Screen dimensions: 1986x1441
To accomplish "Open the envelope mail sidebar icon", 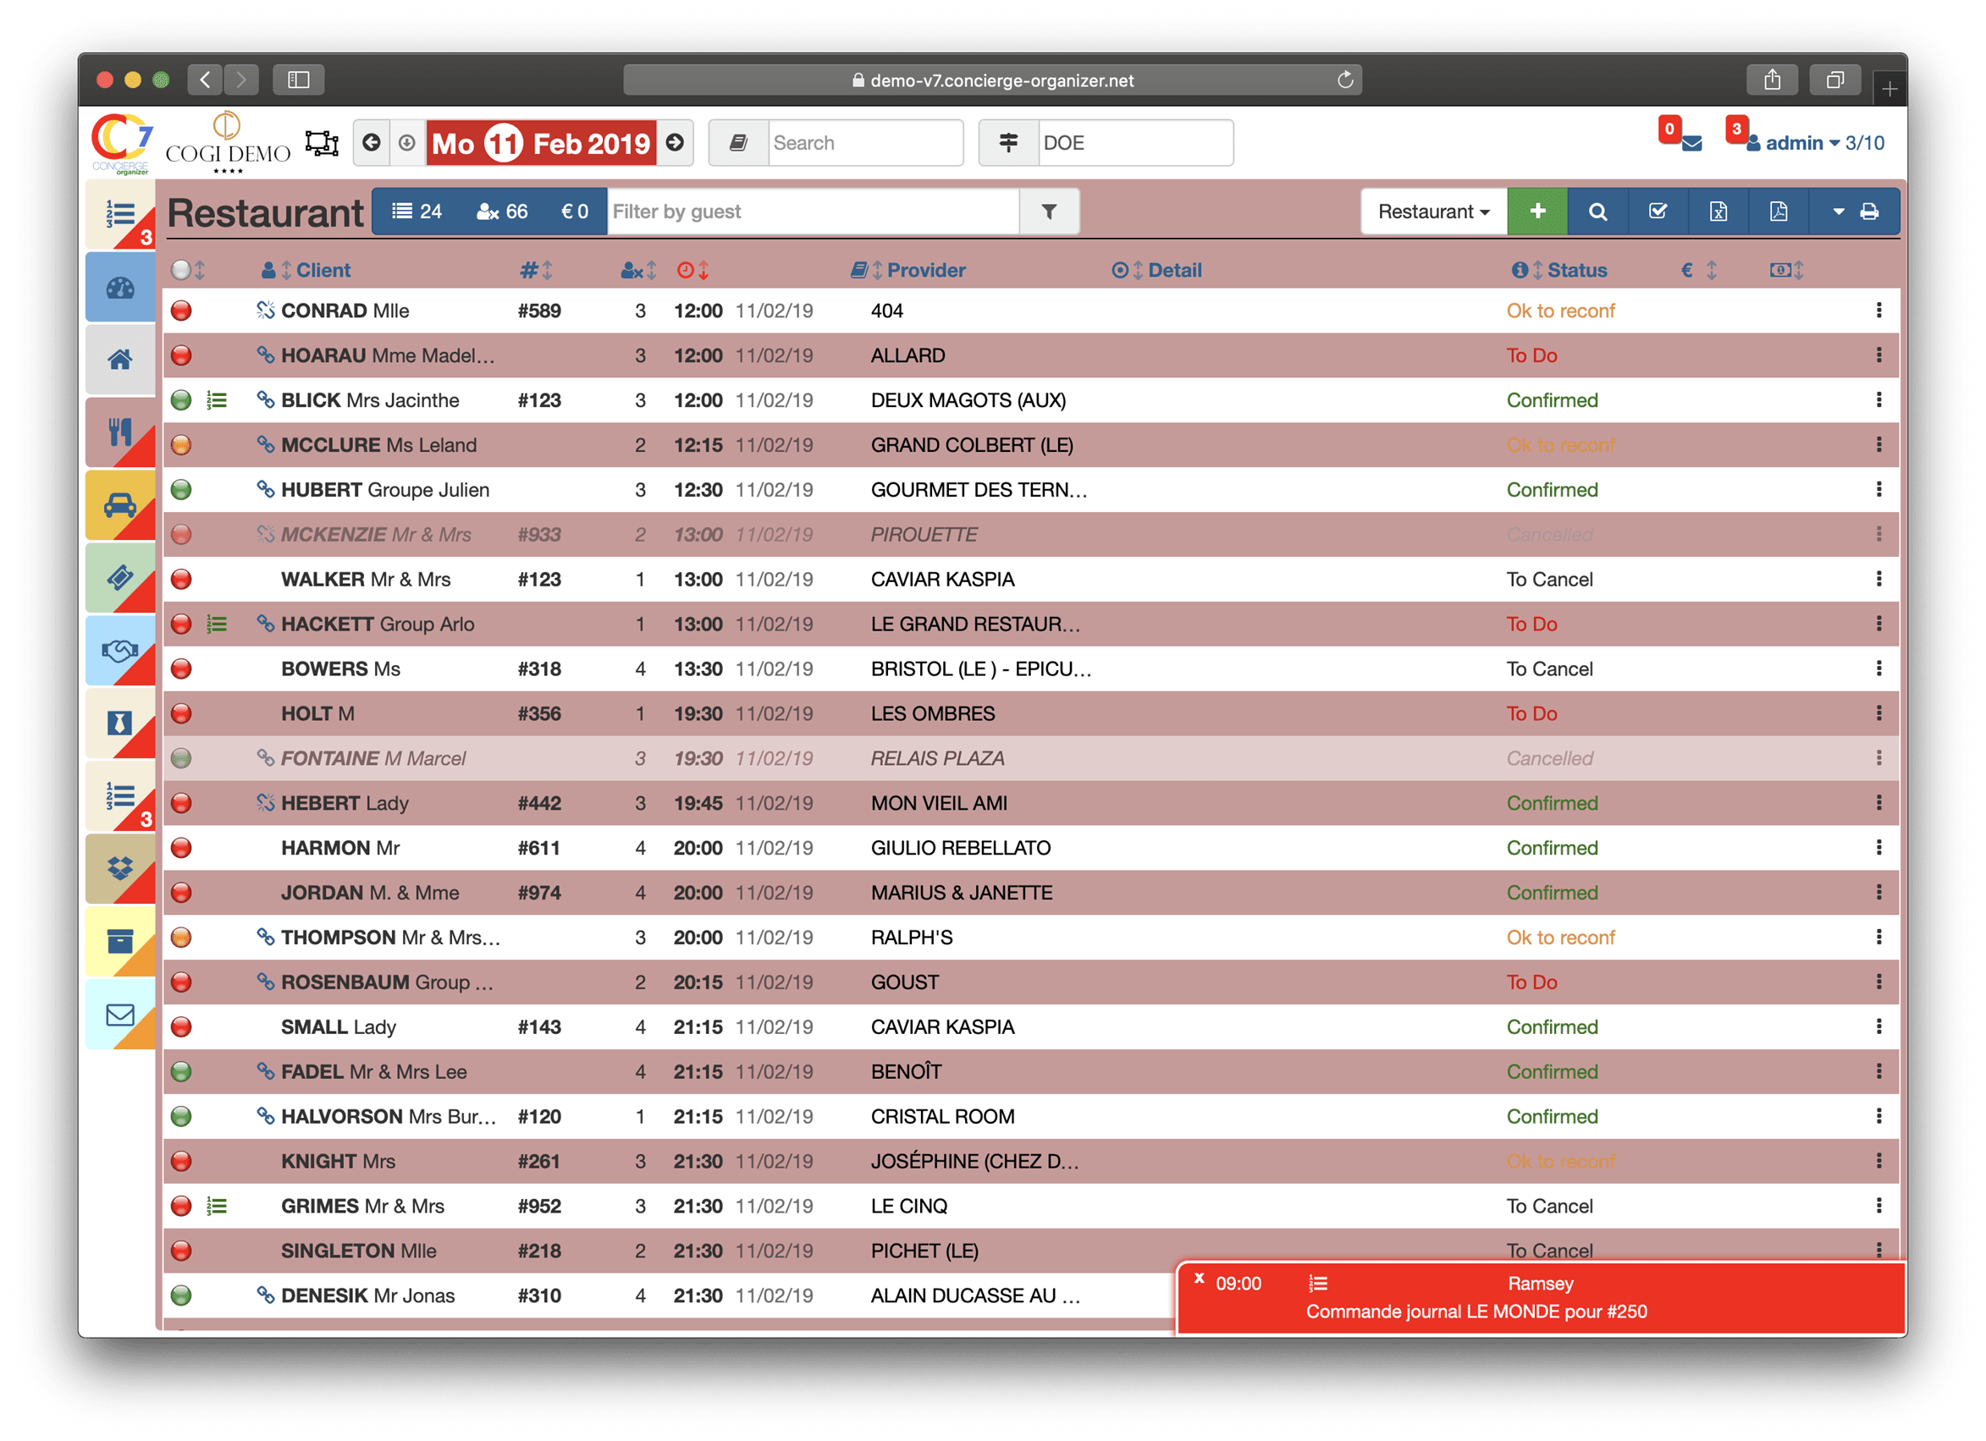I will [120, 1014].
